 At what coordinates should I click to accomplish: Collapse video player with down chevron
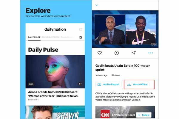pos(97,5)
